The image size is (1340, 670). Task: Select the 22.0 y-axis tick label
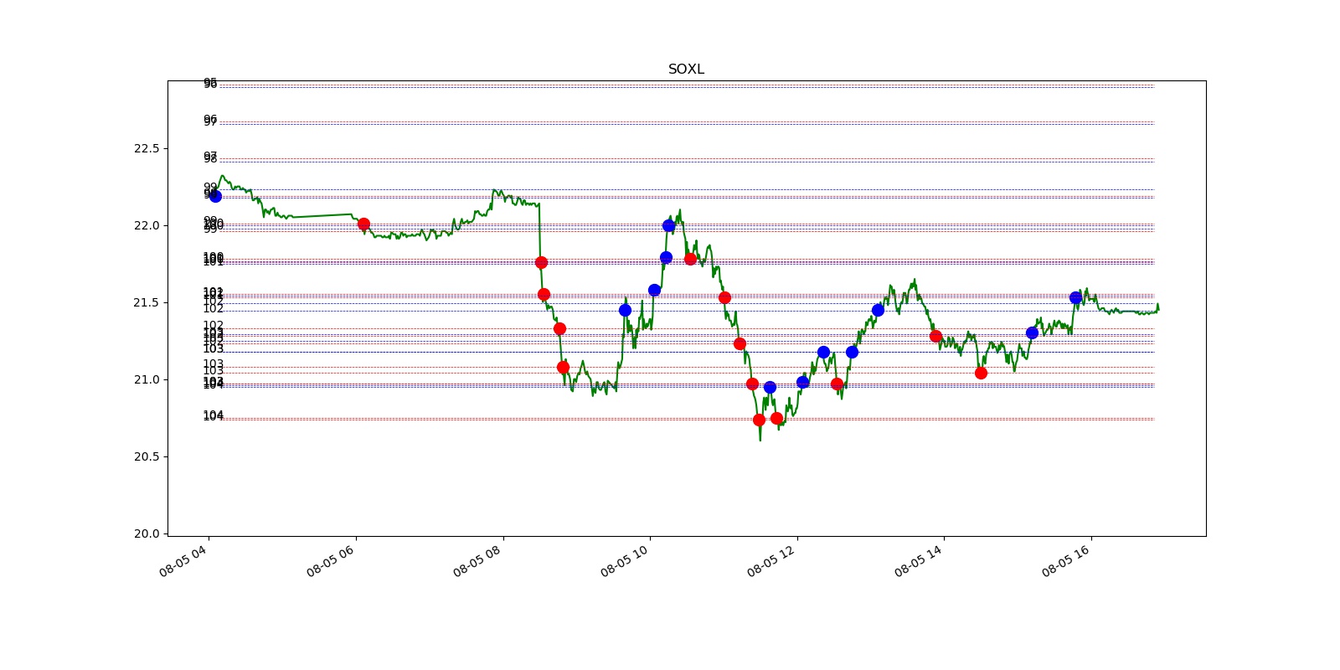click(x=146, y=226)
